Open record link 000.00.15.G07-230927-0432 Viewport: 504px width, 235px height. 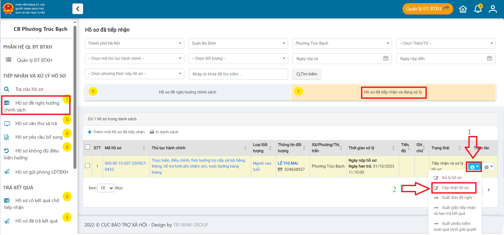pyautogui.click(x=125, y=166)
